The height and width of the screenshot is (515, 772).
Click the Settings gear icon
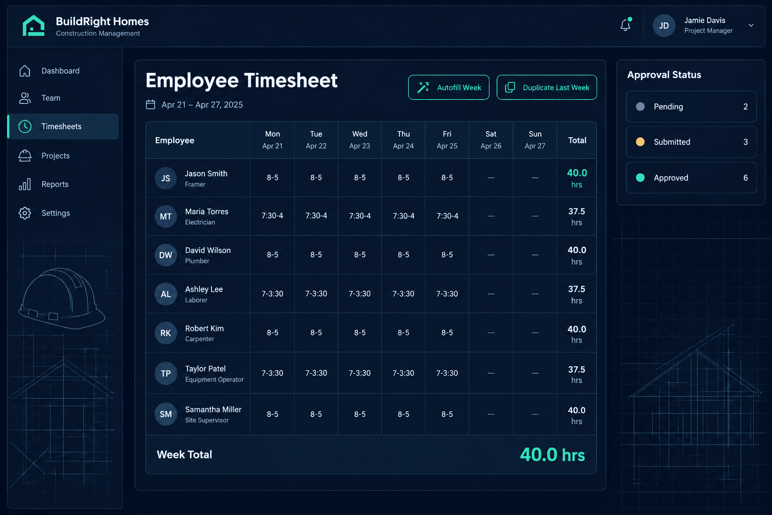point(25,213)
